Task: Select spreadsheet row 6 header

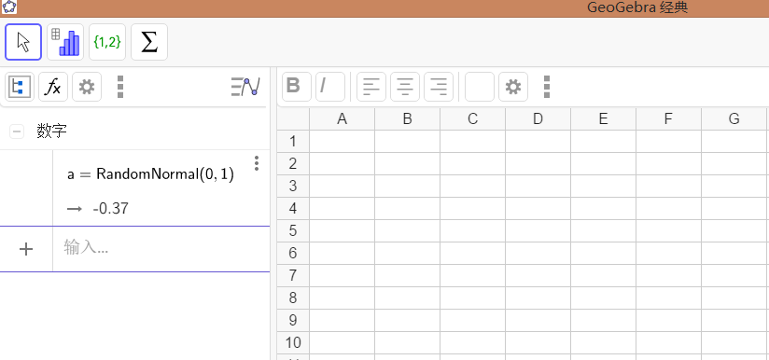Action: pyautogui.click(x=293, y=254)
